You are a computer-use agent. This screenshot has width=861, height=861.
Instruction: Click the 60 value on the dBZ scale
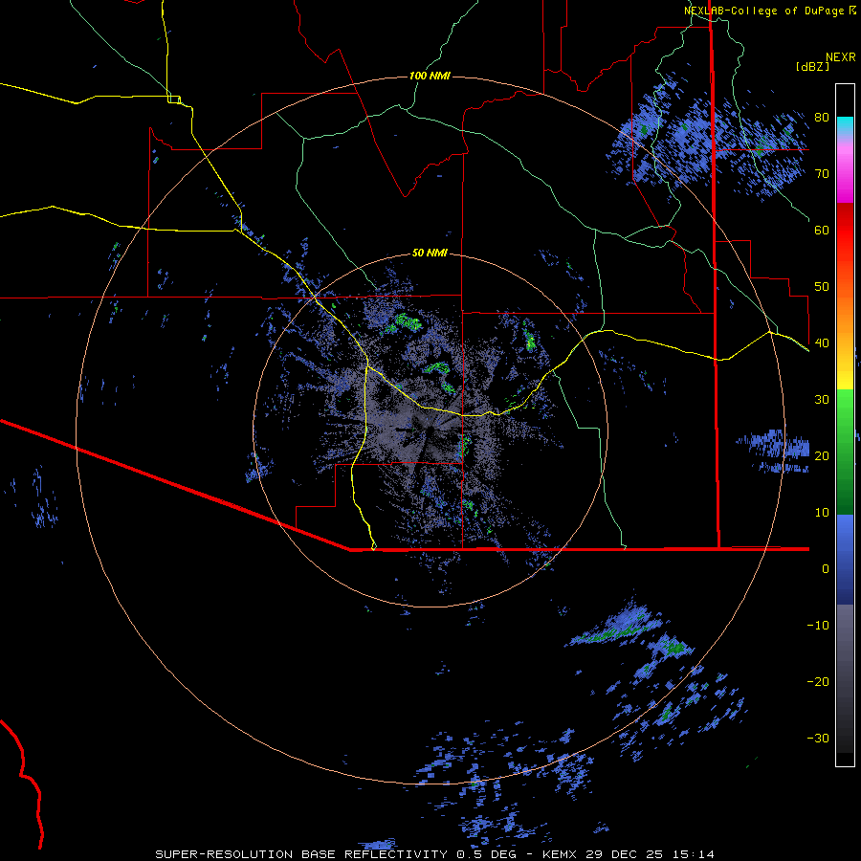pos(822,230)
